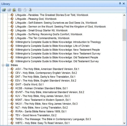Image resolution: width=127 pixels, height=126 pixels.
Task: Pin the Library panel with pushpin icon
Action: tap(120, 4)
